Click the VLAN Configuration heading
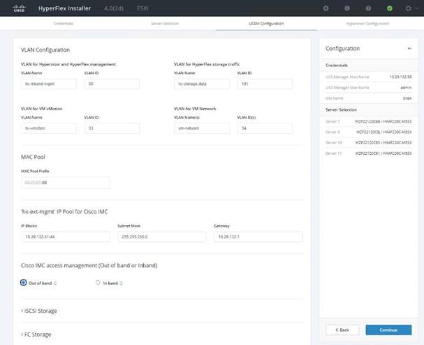The height and width of the screenshot is (345, 424). [45, 50]
